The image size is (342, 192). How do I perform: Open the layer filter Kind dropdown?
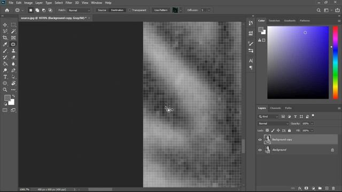[x=268, y=117]
